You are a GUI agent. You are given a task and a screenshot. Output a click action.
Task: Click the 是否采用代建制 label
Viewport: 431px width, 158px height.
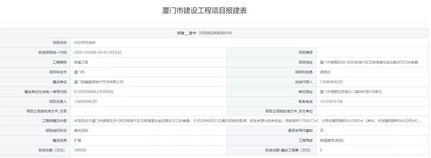tap(300, 131)
